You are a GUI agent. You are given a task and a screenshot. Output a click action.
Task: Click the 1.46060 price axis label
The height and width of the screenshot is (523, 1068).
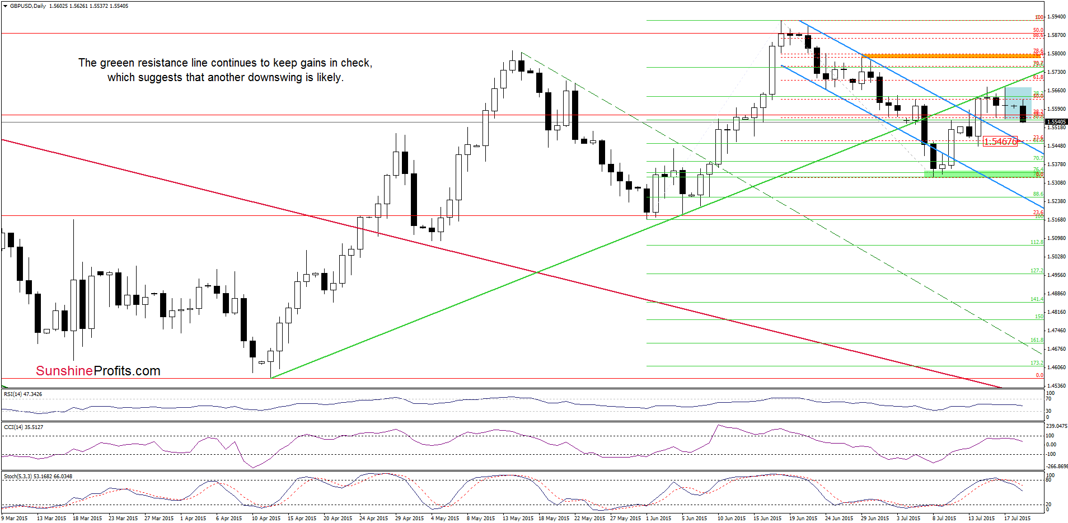pyautogui.click(x=1056, y=367)
